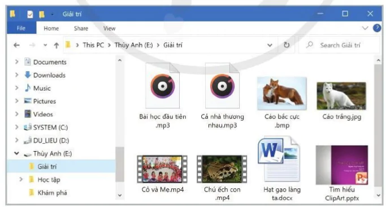Switch to the Home ribbon tab
This screenshot has width=386, height=207.
(x=51, y=29)
